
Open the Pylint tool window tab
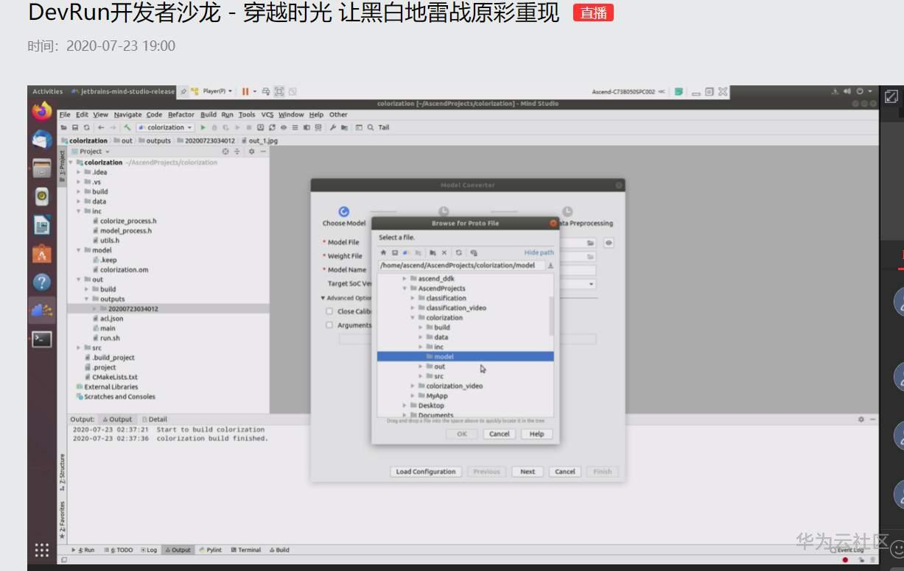pos(211,550)
